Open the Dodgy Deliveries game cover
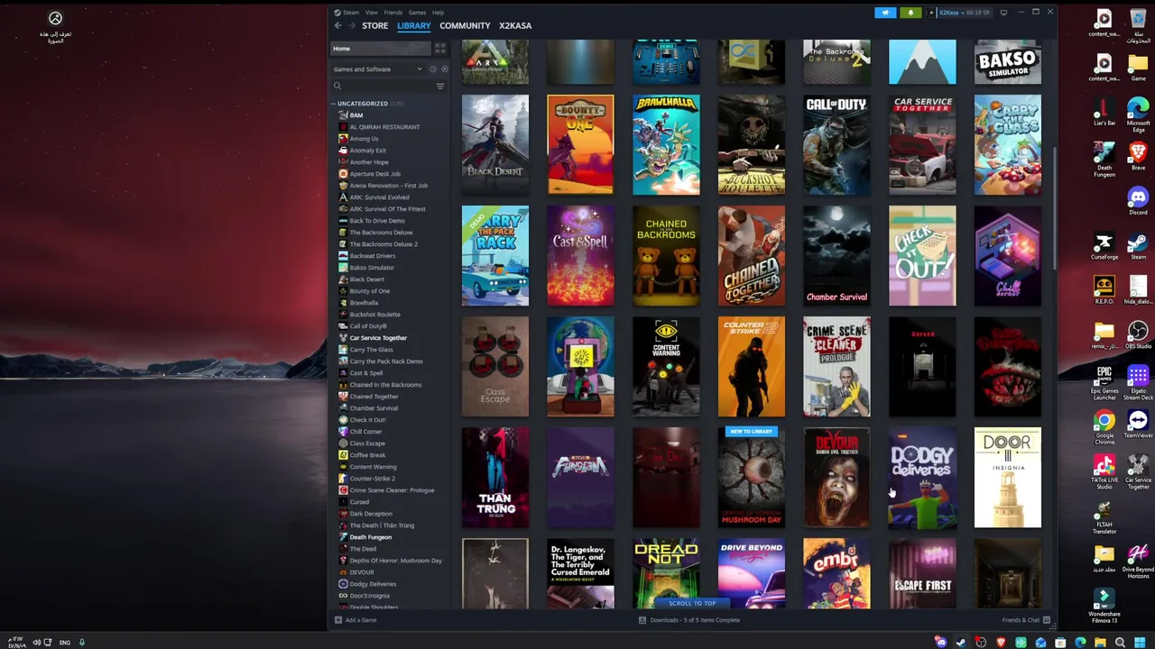This screenshot has width=1155, height=649. [922, 478]
